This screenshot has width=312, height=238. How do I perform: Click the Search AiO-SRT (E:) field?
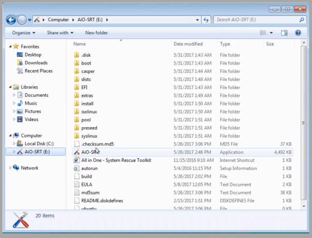256,20
